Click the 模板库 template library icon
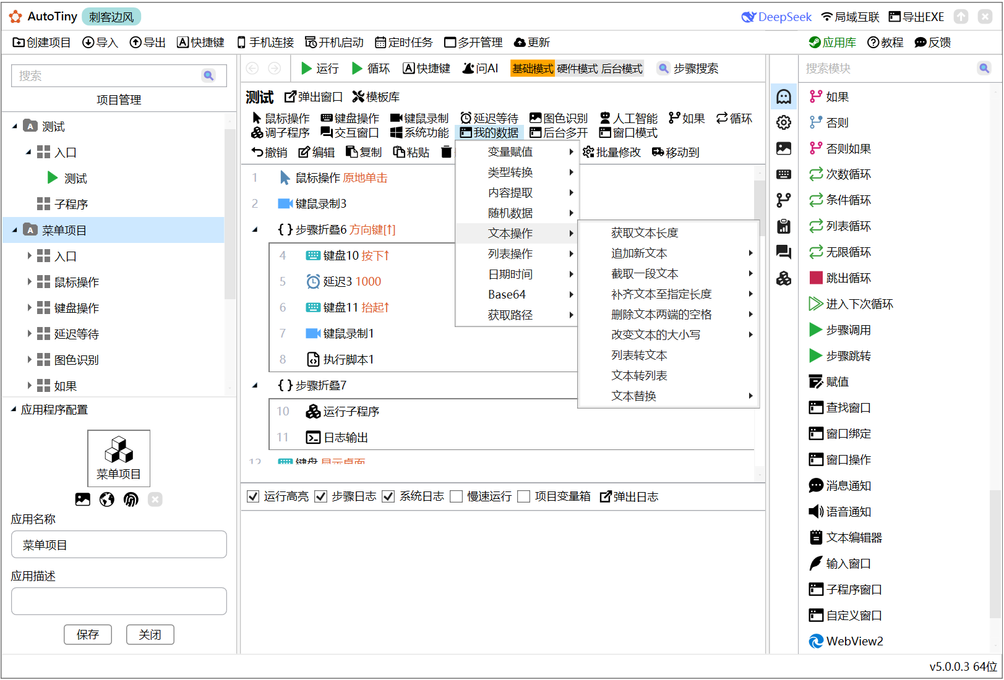Viewport: 1004px width, 680px height. click(358, 96)
